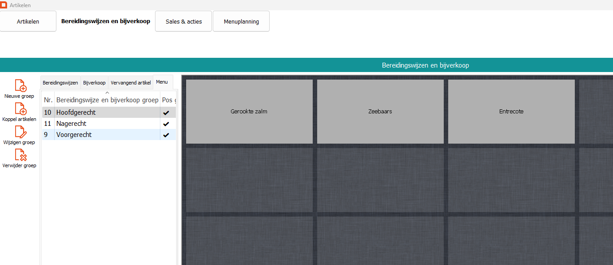The image size is (613, 265).
Task: Click the Verwijder groep delete icon
Action: (20, 155)
